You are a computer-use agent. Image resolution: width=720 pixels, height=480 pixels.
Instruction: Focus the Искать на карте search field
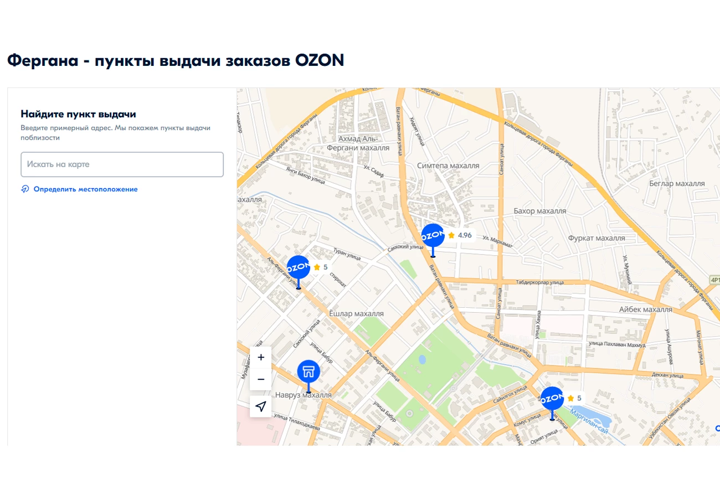pyautogui.click(x=122, y=164)
